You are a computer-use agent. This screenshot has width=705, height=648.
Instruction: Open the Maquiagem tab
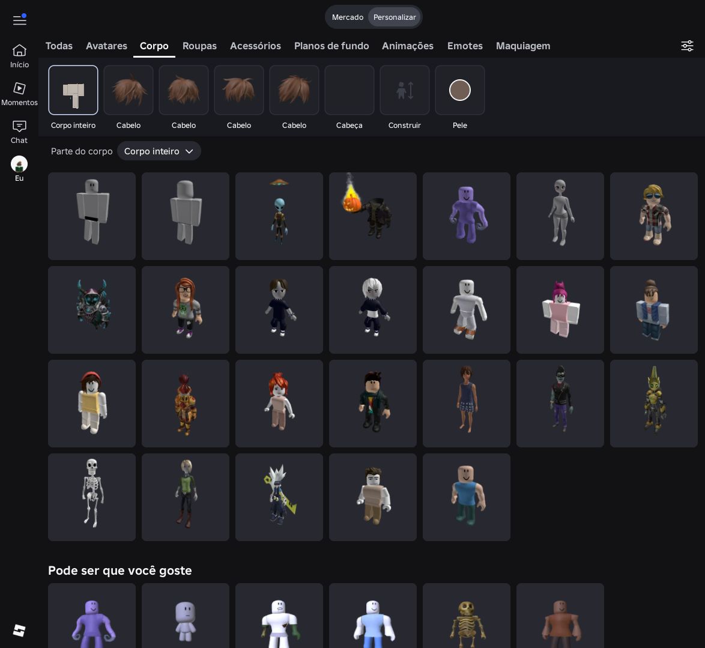click(x=523, y=46)
